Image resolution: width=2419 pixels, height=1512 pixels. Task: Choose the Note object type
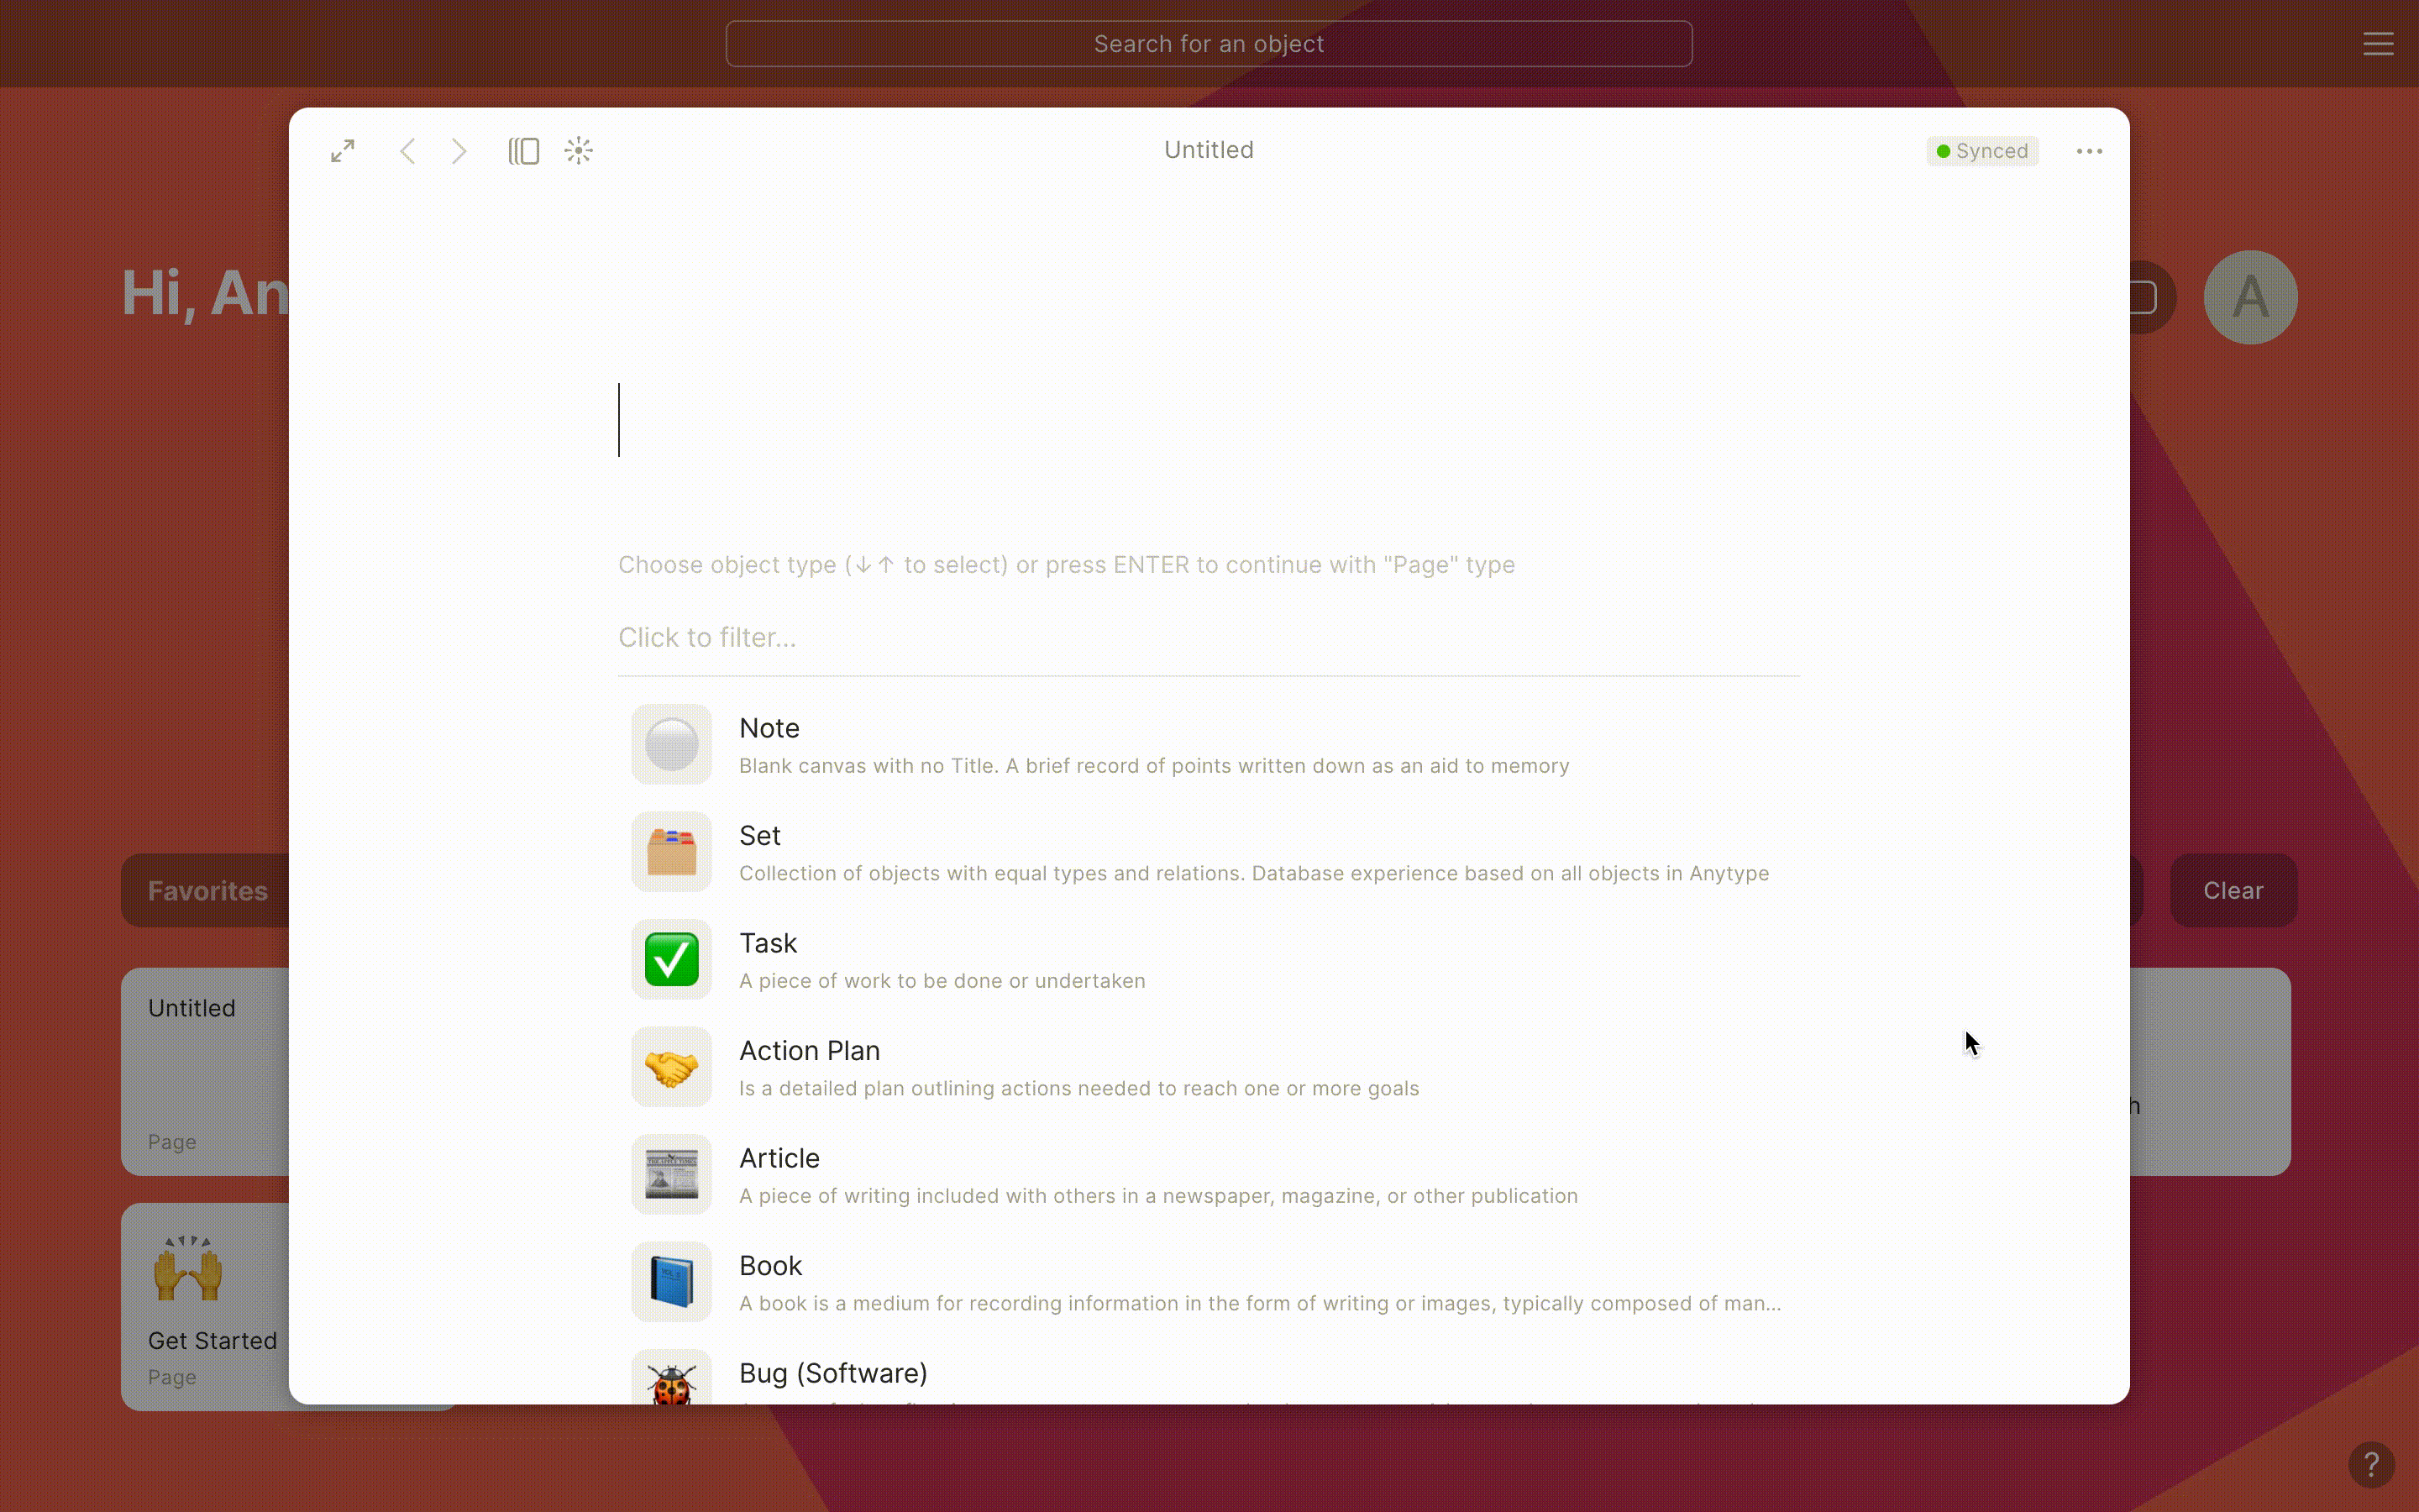pos(1209,744)
